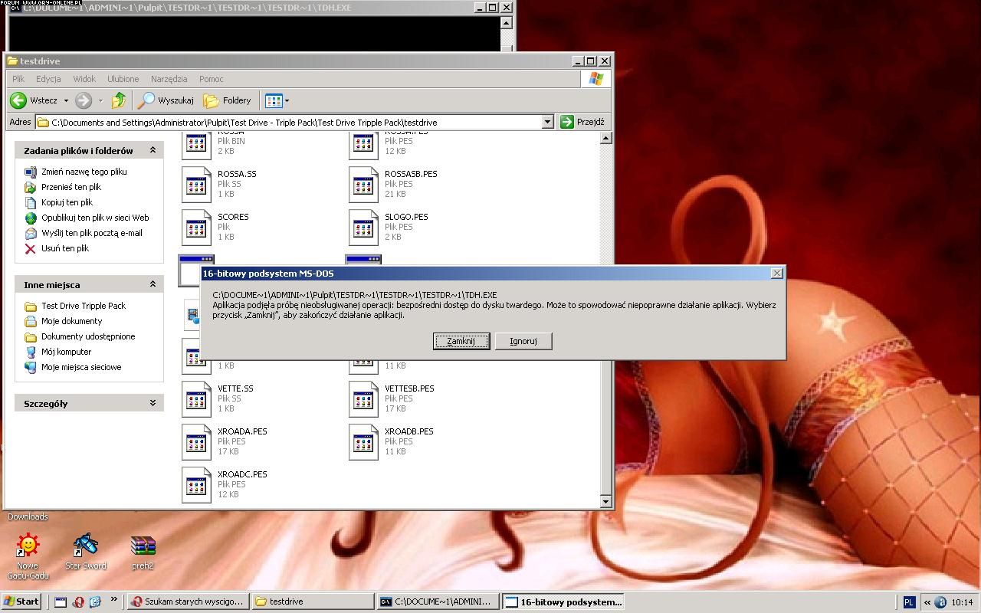Click the file list scroll-up arrow

pyautogui.click(x=605, y=139)
